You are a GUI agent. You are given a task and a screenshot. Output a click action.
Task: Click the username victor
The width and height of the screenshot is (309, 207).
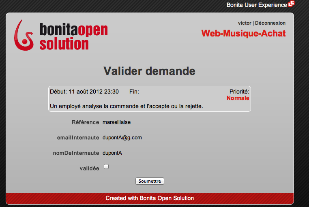click(244, 23)
